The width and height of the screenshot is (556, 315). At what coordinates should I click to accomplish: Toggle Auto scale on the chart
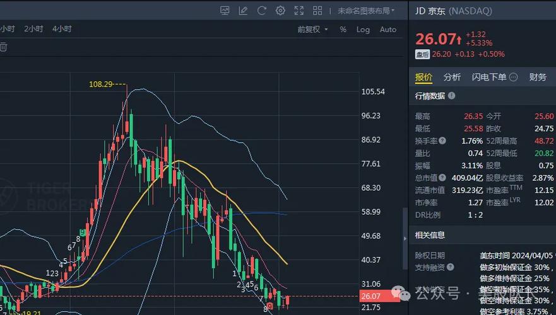pyautogui.click(x=388, y=30)
